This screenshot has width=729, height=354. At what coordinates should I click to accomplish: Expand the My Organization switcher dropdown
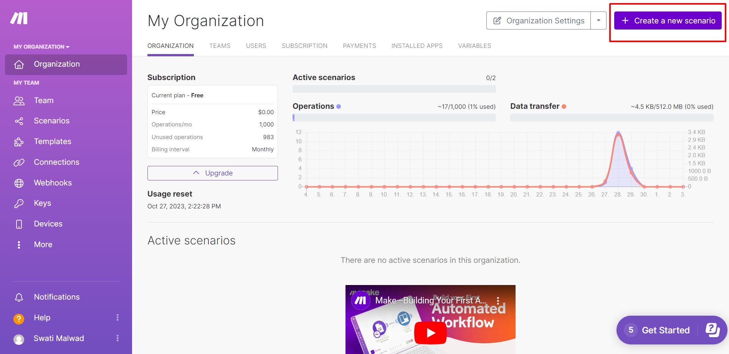[41, 47]
